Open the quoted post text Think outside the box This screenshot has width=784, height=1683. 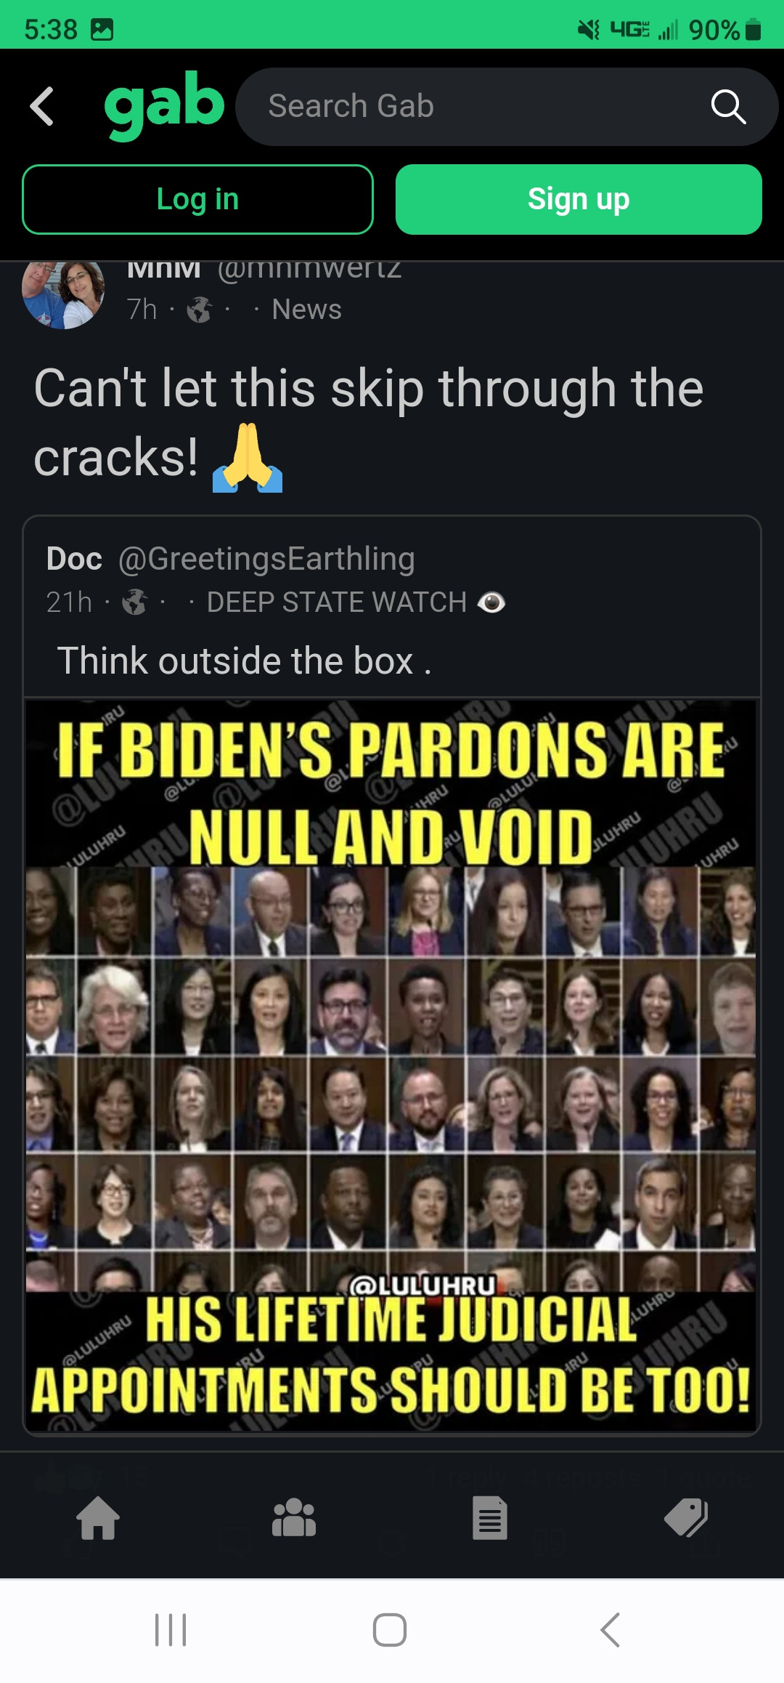click(244, 661)
